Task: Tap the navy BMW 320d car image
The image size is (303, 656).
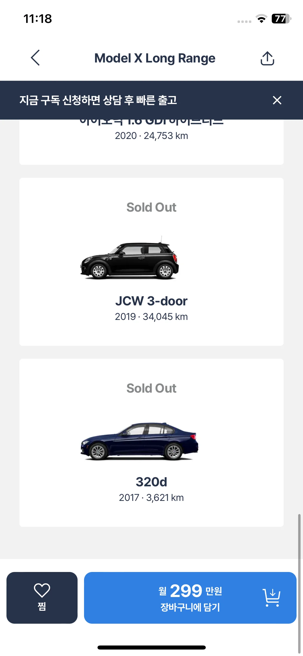Action: click(140, 441)
